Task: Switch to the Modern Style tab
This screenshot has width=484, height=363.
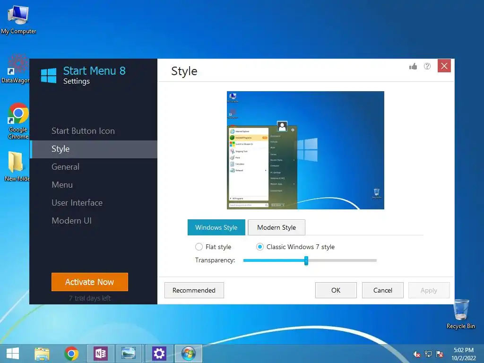Action: 276,227
